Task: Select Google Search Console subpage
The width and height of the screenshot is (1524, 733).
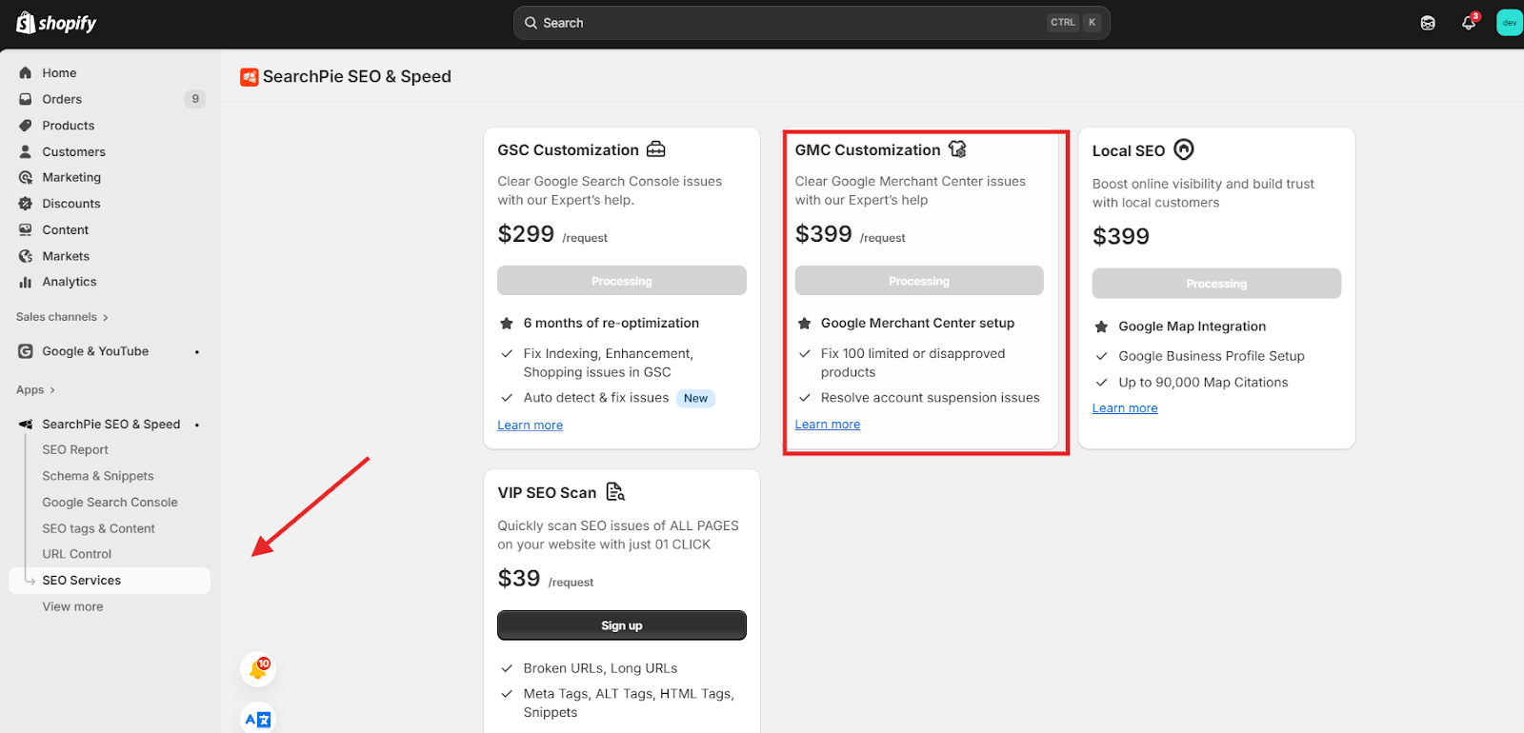Action: pos(110,503)
